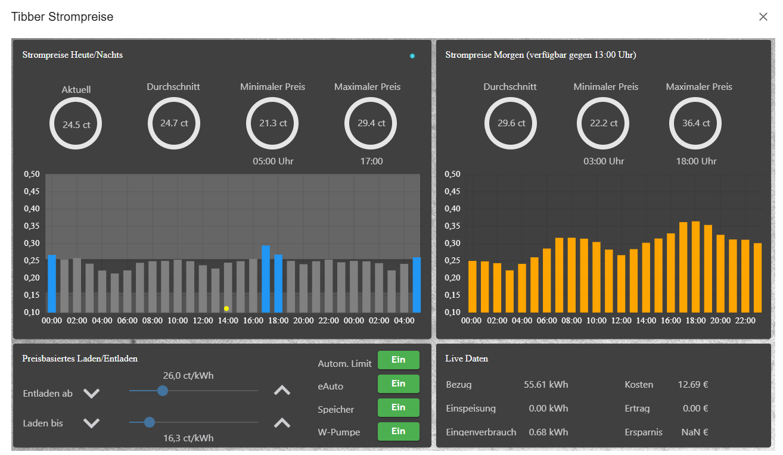Lower the Laden bis value with down chevron
This screenshot has width=783, height=455.
click(x=91, y=423)
